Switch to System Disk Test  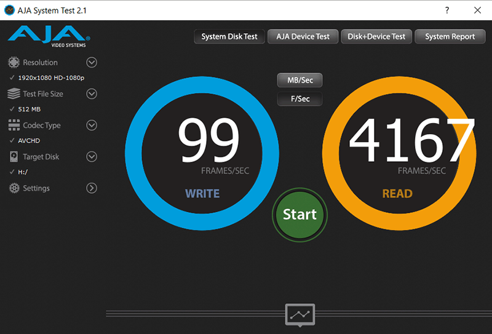point(229,36)
